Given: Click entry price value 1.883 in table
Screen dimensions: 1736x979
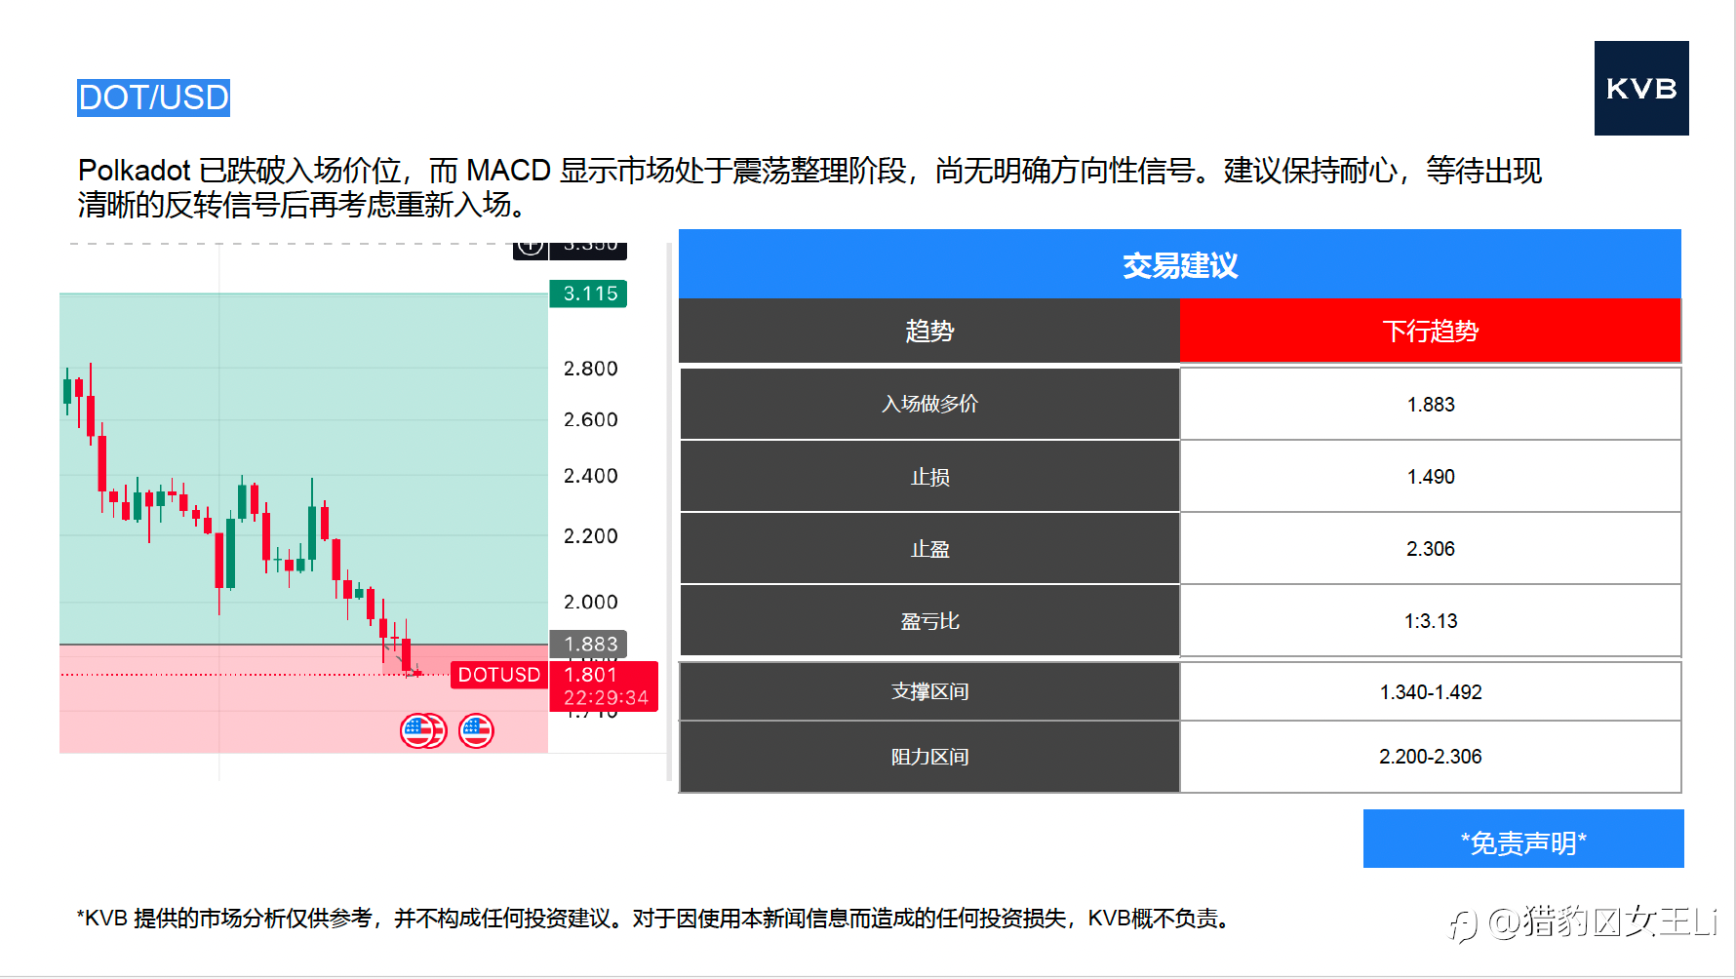Looking at the screenshot, I should coord(1431,404).
